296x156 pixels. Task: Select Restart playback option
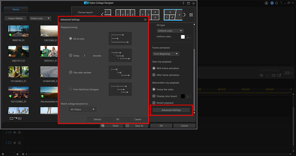[x=154, y=103]
